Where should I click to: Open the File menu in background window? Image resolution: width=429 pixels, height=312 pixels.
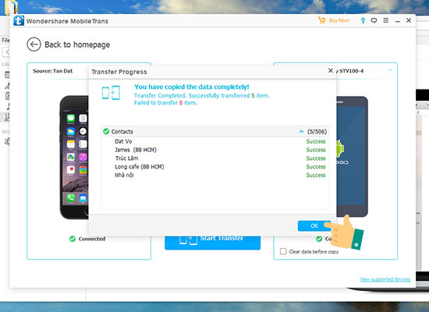pyautogui.click(x=5, y=41)
